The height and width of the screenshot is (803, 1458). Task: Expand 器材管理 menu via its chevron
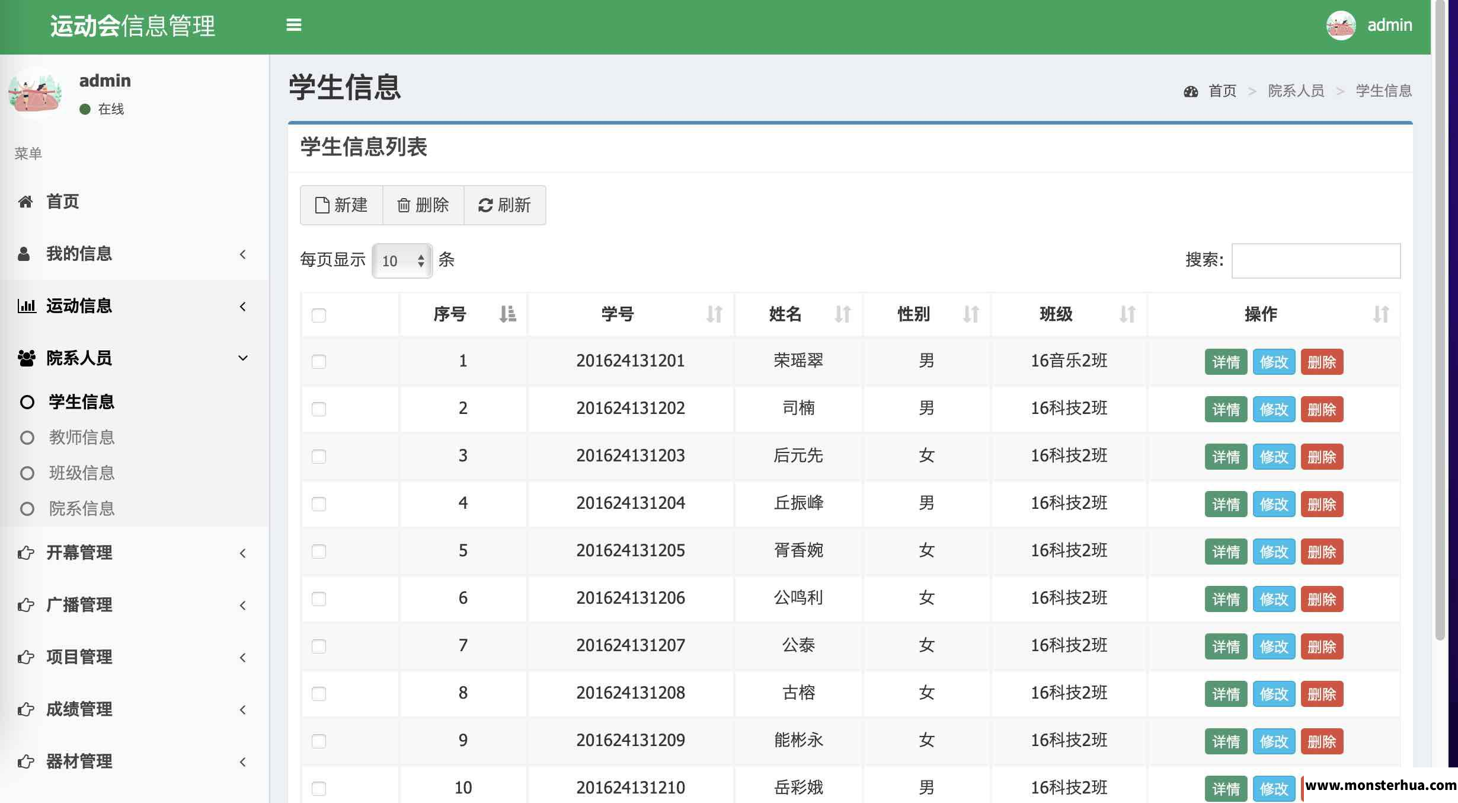click(242, 762)
